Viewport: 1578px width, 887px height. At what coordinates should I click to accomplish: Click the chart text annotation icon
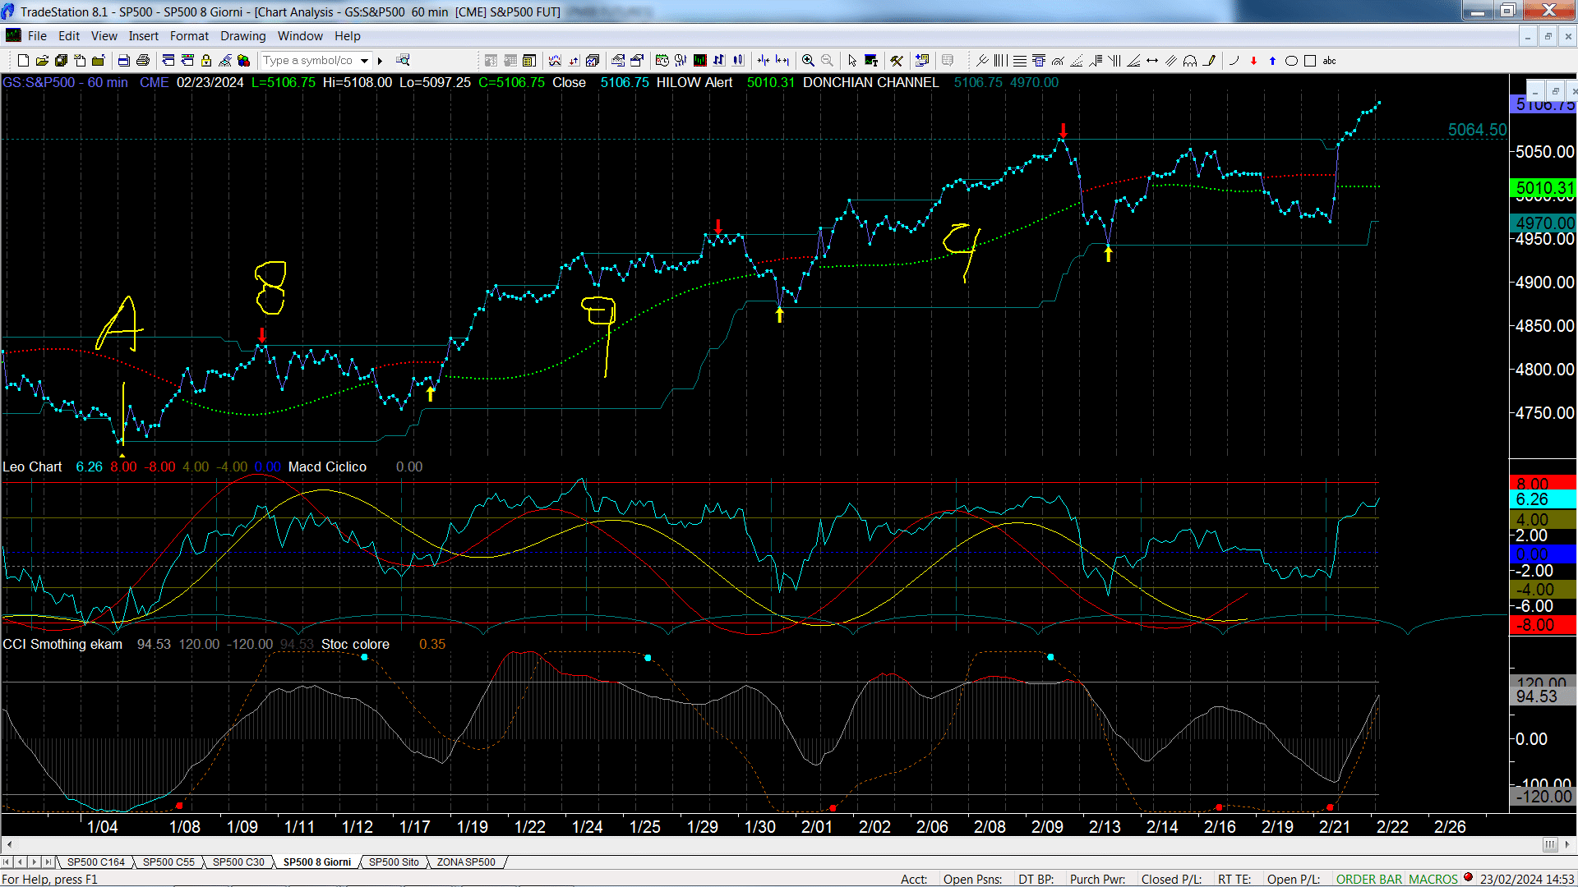click(x=871, y=61)
